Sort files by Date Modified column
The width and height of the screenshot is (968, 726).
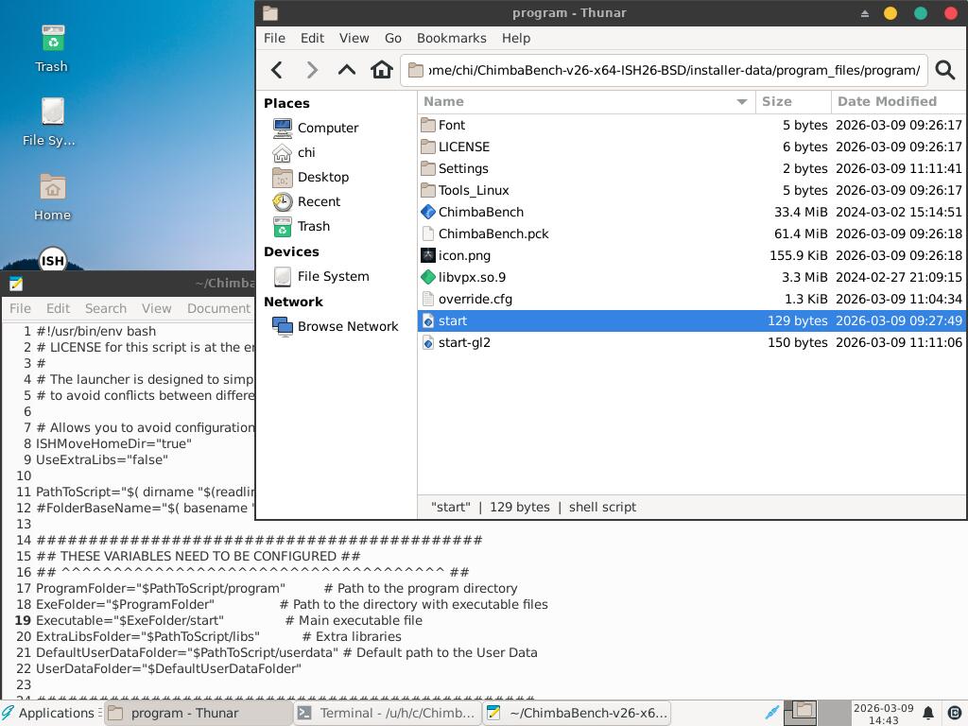point(899,102)
